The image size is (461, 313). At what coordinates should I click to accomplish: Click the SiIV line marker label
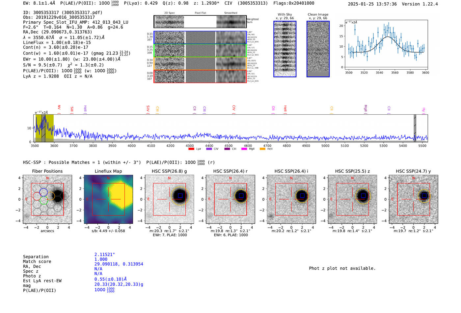click(x=148, y=109)
